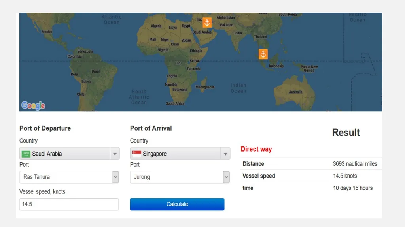
Task: Click the Google logo on the map
Action: (x=33, y=105)
